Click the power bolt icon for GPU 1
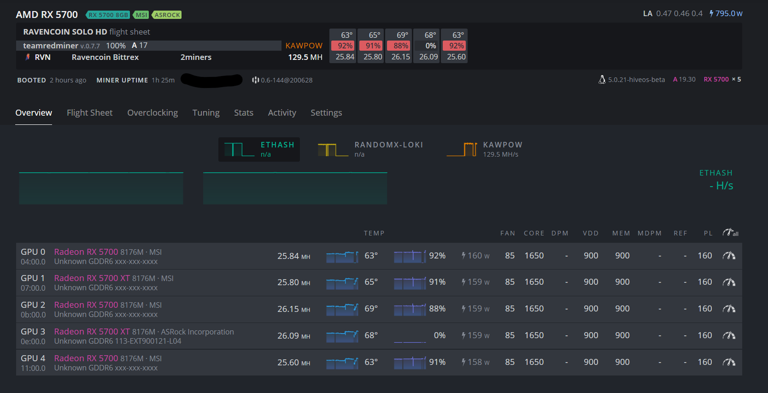 464,282
